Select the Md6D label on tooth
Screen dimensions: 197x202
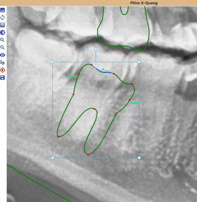pos(73,77)
